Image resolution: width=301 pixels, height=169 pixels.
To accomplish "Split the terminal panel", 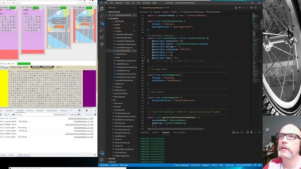I will pyautogui.click(x=247, y=132).
